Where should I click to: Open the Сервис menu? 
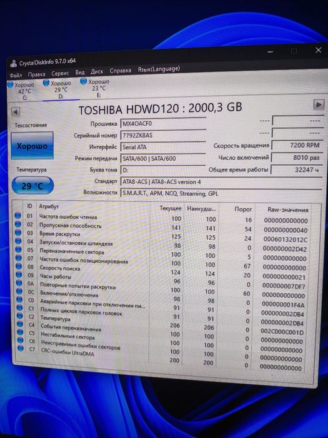click(60, 73)
